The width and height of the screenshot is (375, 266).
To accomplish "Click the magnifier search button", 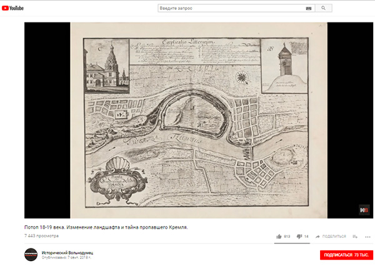I will tap(323, 8).
